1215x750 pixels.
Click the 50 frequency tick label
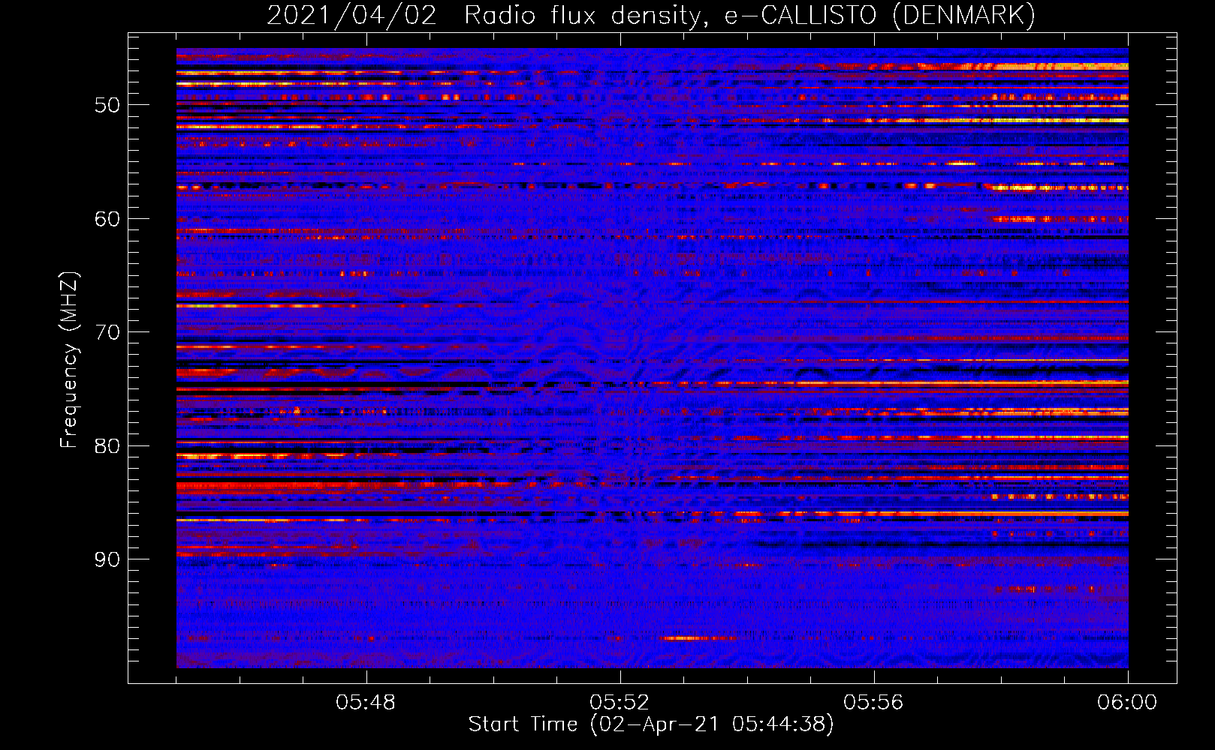point(107,105)
